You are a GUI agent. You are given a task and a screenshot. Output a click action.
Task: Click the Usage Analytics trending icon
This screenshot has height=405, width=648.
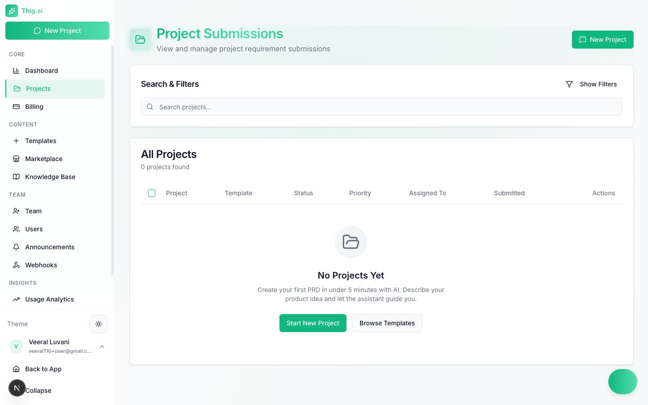tap(17, 299)
